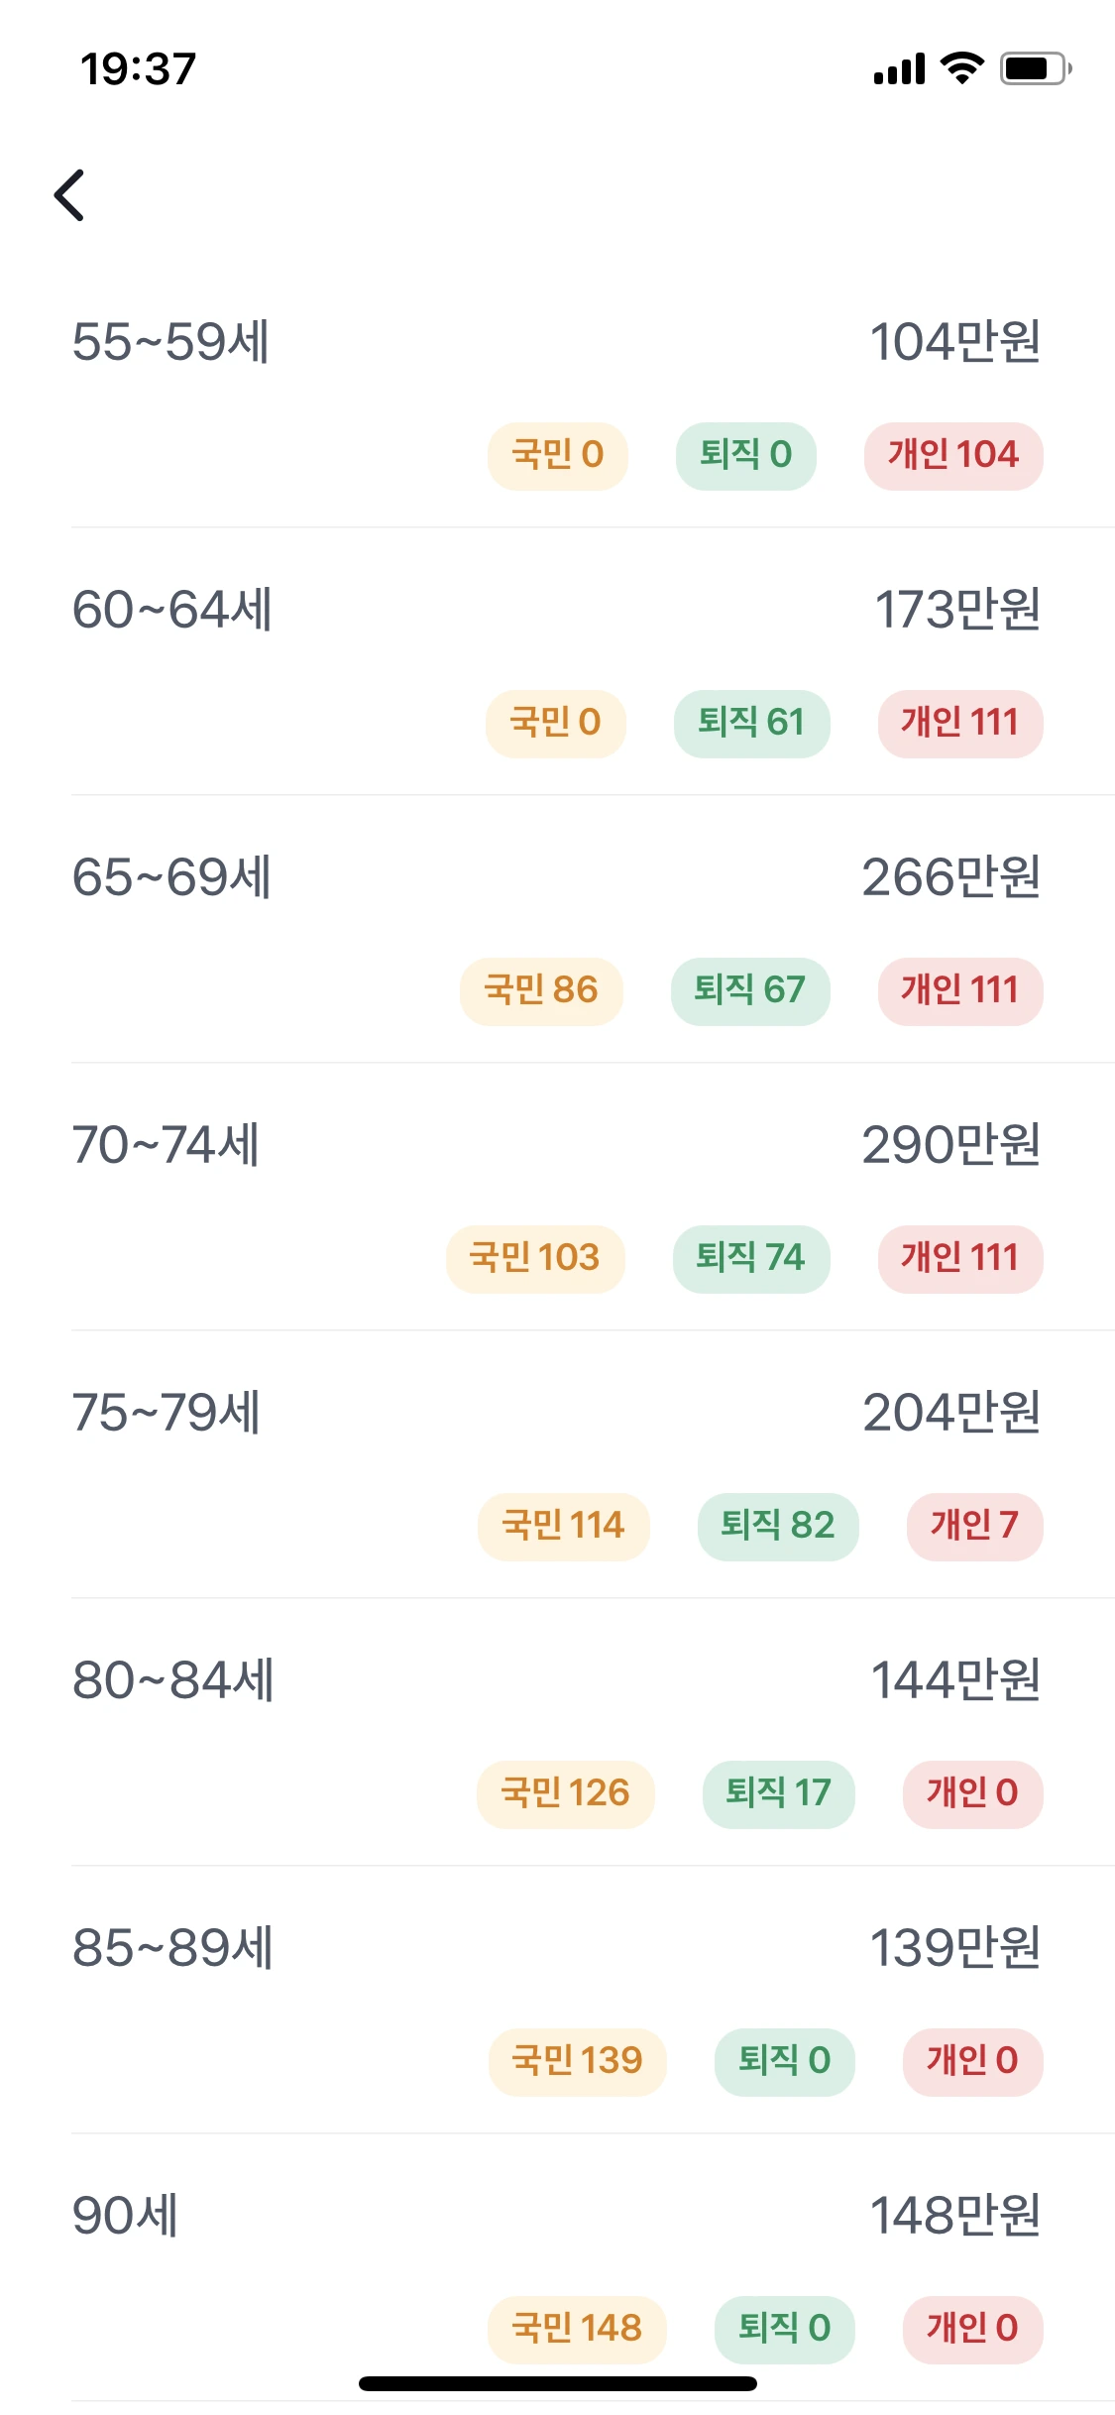Viewport: 1115px width, 2415px height.
Task: Select the 55~59세 age row
Action: [170, 342]
